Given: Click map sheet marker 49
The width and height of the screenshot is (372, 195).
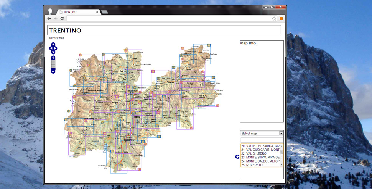Looking at the screenshot, I should click(217, 105).
